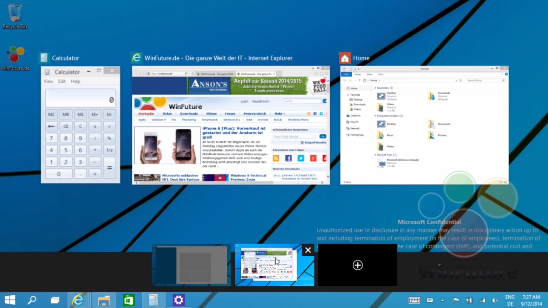Click the Login link on WinFuture page
The width and height of the screenshot is (548, 308).
[x=244, y=101]
